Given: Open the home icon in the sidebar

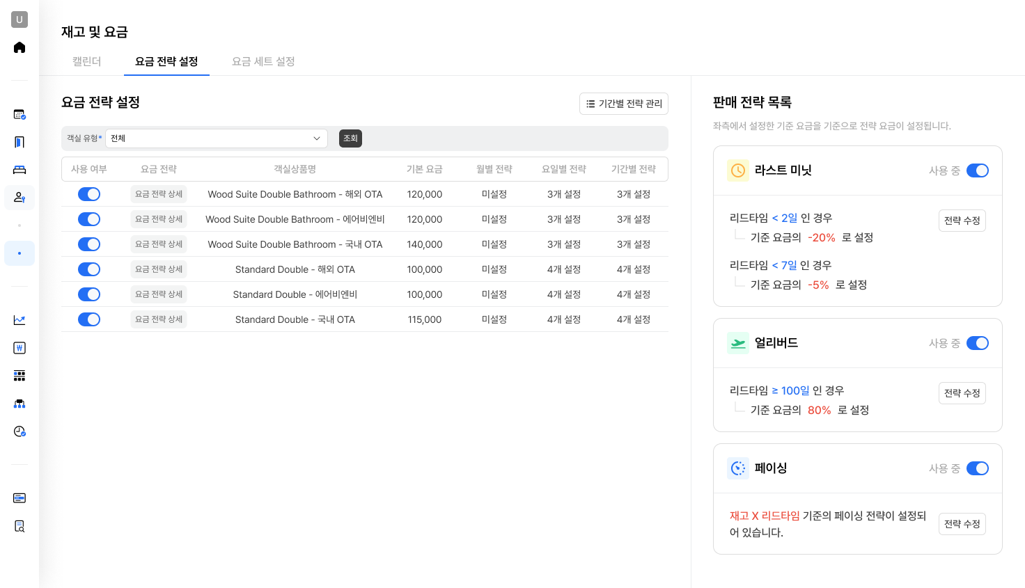Looking at the screenshot, I should coord(19,47).
